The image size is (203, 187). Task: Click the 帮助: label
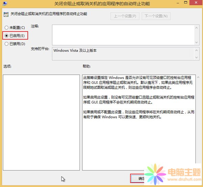[x=87, y=66]
